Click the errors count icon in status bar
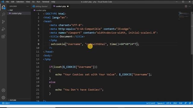The height and width of the screenshot is (108, 193). click(3, 103)
